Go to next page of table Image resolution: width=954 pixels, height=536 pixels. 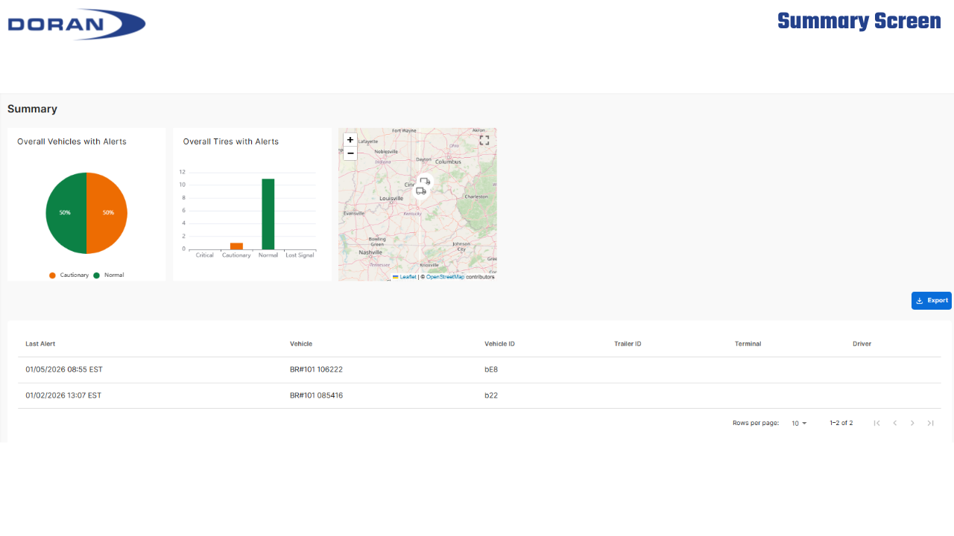coord(912,423)
